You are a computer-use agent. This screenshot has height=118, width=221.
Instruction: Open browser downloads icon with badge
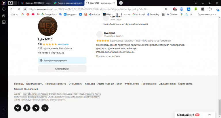pyautogui.click(x=217, y=9)
